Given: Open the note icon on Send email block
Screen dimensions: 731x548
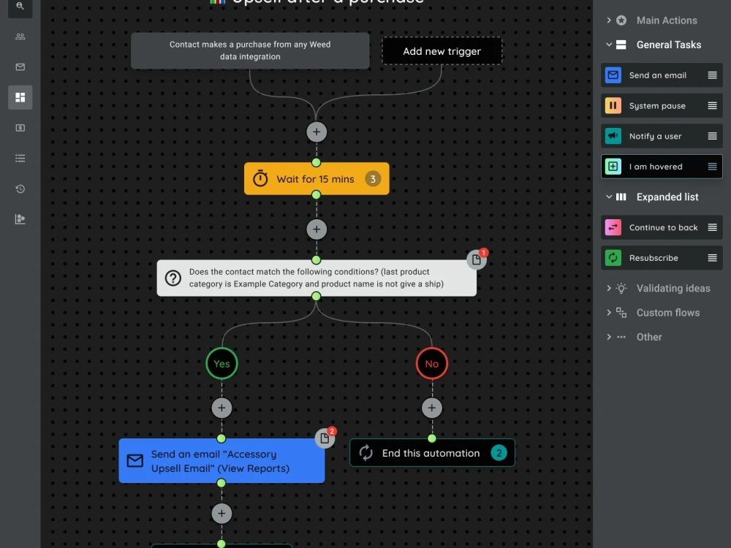Looking at the screenshot, I should (x=325, y=438).
